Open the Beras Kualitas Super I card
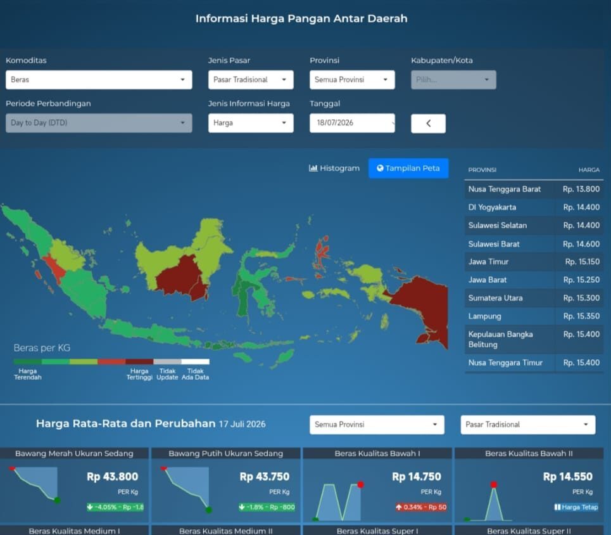 [377, 531]
